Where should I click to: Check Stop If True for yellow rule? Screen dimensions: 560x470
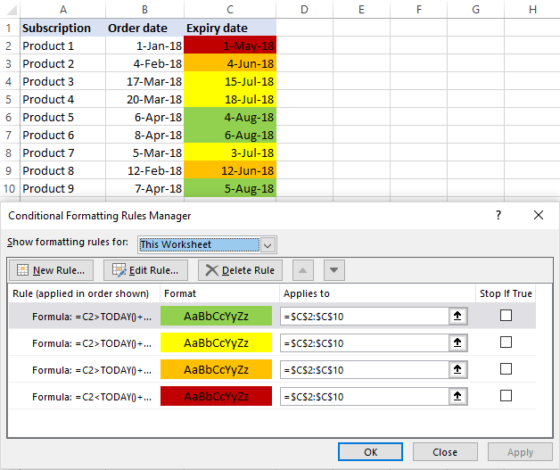point(506,342)
